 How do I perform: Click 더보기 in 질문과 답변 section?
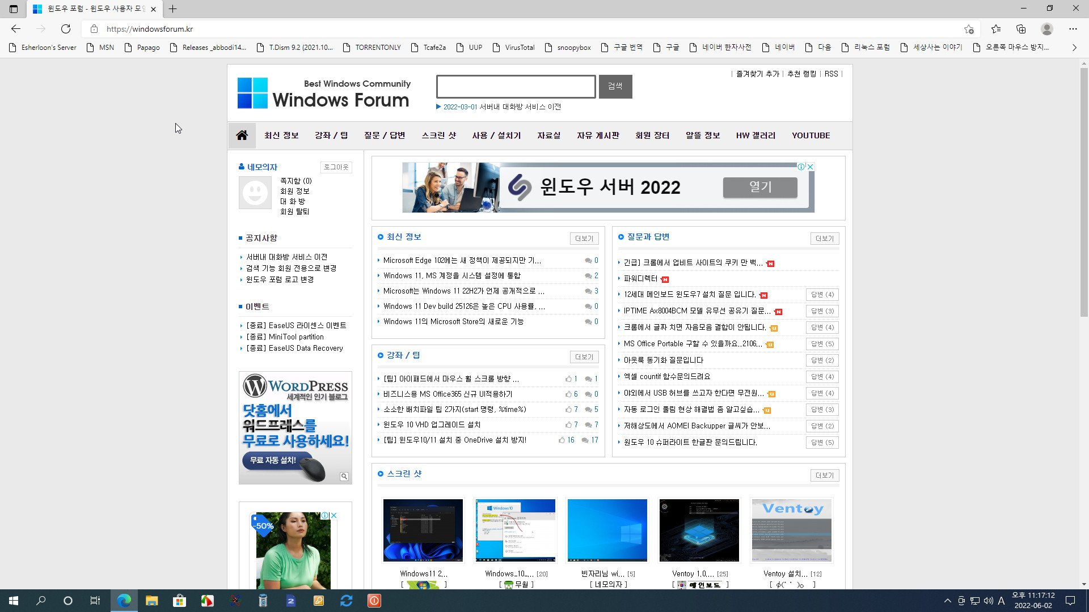click(825, 239)
